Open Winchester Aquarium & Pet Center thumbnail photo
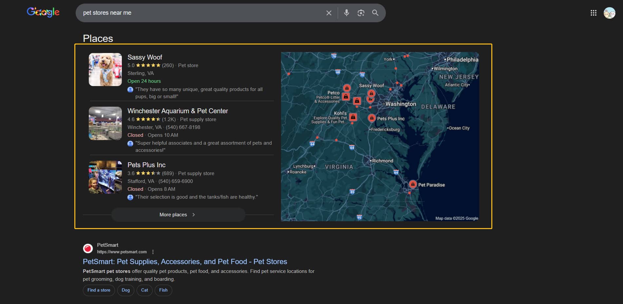The image size is (623, 304). coord(105,123)
